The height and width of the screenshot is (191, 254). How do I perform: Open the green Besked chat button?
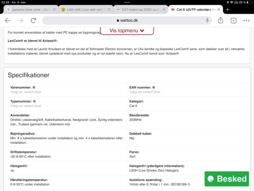tap(227, 179)
